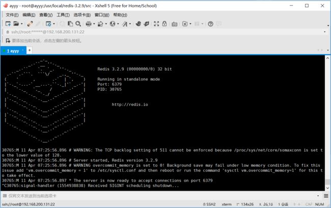Click the keyboard key mapping icon
This screenshot has height=208, width=331.
coord(174,24)
